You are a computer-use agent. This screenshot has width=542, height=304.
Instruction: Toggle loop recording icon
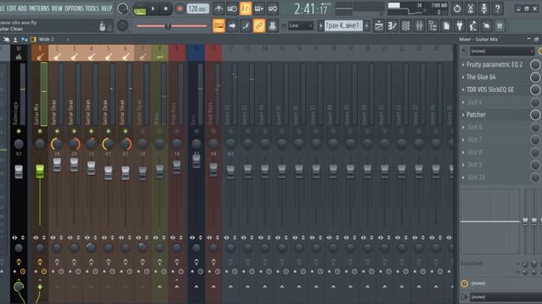click(x=273, y=8)
